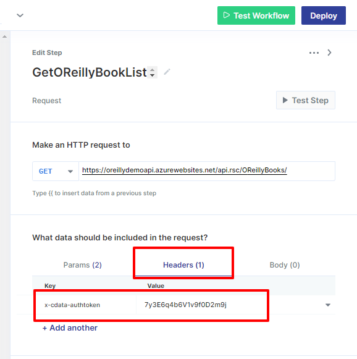The image size is (357, 359).
Task: Click the Deploy button
Action: 324,15
